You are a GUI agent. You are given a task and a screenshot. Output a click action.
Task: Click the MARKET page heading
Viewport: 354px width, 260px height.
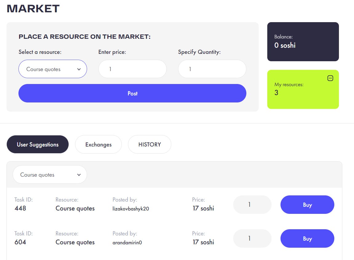pyautogui.click(x=33, y=9)
